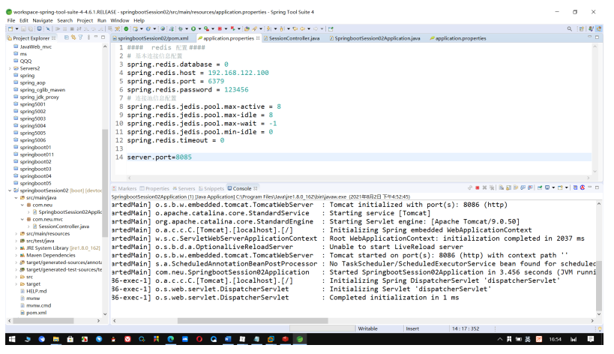Click the Project Explorer vertical scrollbar thumb

tap(104, 183)
